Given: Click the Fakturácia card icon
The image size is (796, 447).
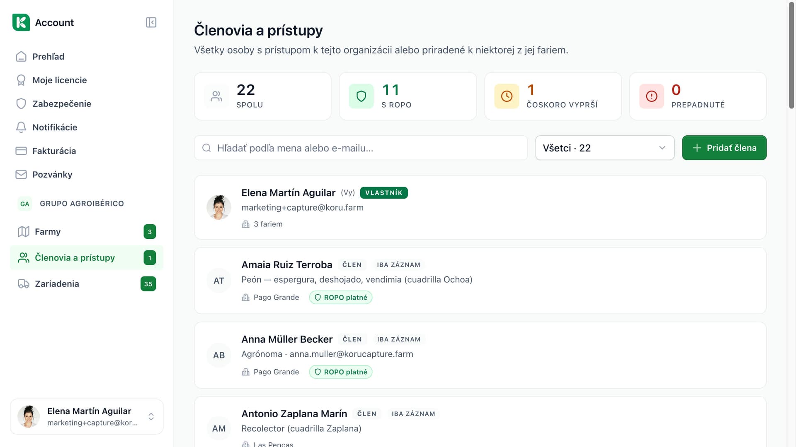Looking at the screenshot, I should pyautogui.click(x=21, y=151).
